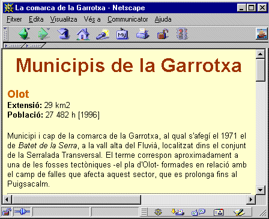Screen dimensions: 269x219
Task: Click the 27 482 h [1996] value
Action: (73, 115)
